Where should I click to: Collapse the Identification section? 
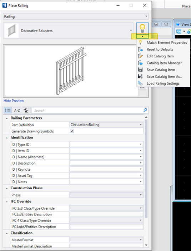point(7,138)
